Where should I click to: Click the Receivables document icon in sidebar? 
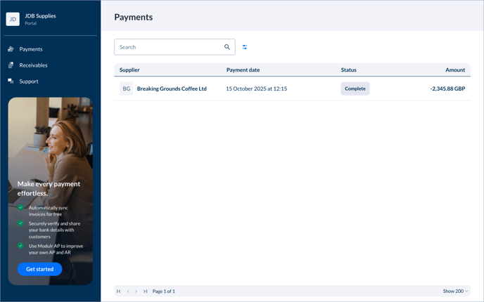(11, 65)
